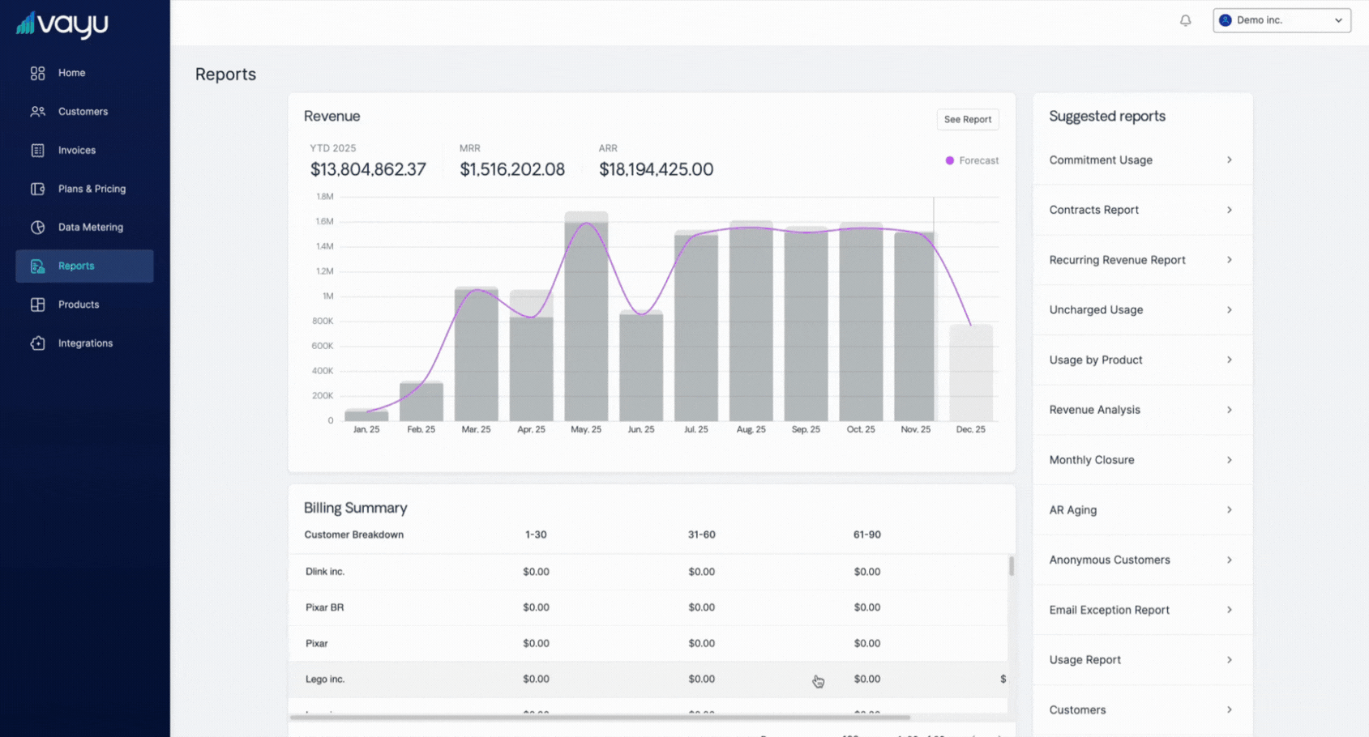The image size is (1369, 737).
Task: Open the Demo inc. account dropdown
Action: [x=1281, y=20]
